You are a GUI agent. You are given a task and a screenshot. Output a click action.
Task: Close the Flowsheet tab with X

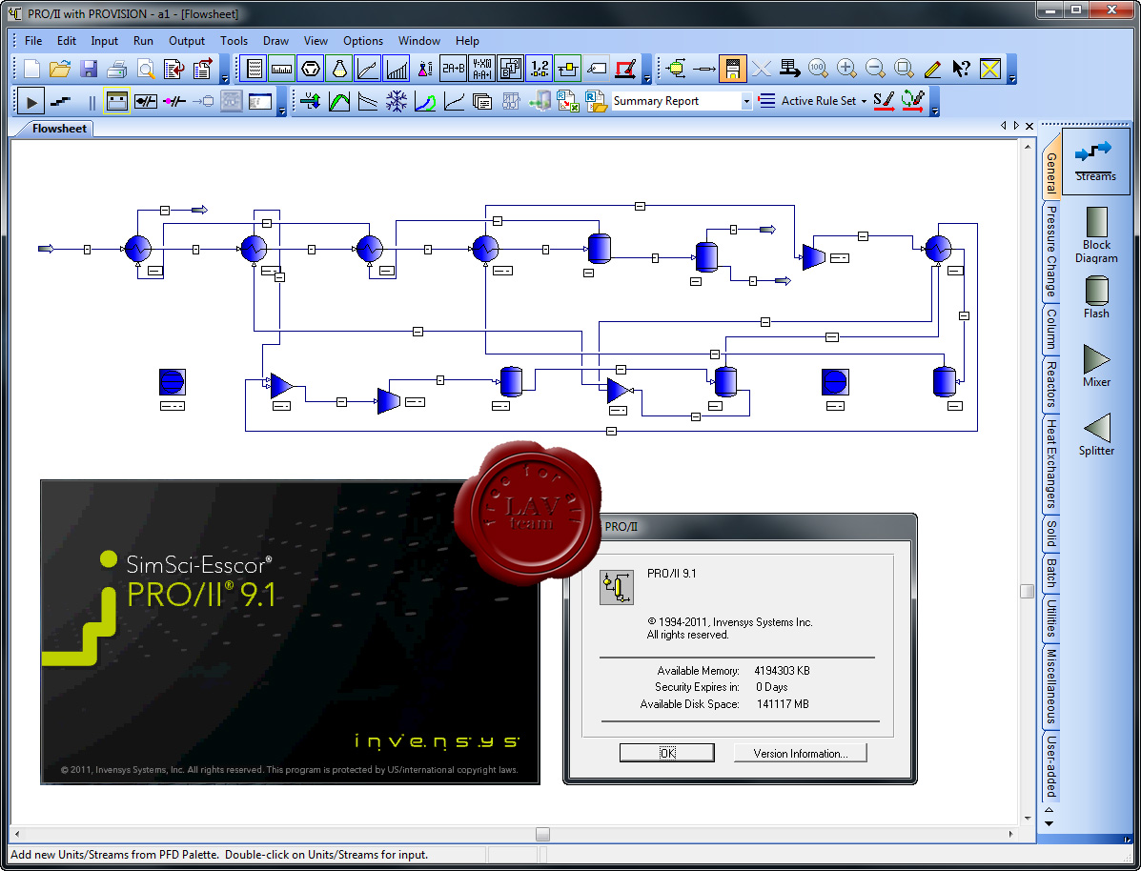pos(1029,126)
